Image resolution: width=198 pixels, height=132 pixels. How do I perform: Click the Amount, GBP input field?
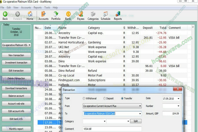click(x=171, y=114)
